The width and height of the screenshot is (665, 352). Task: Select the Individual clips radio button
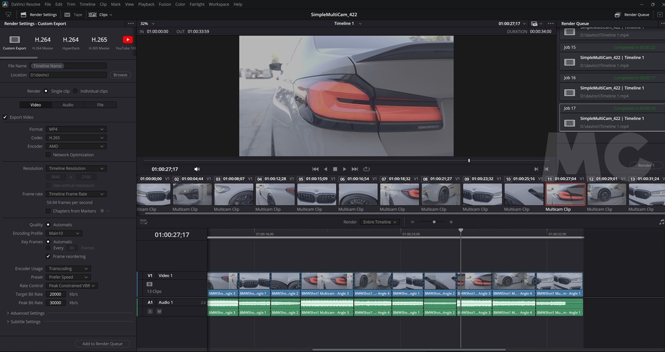(x=75, y=91)
